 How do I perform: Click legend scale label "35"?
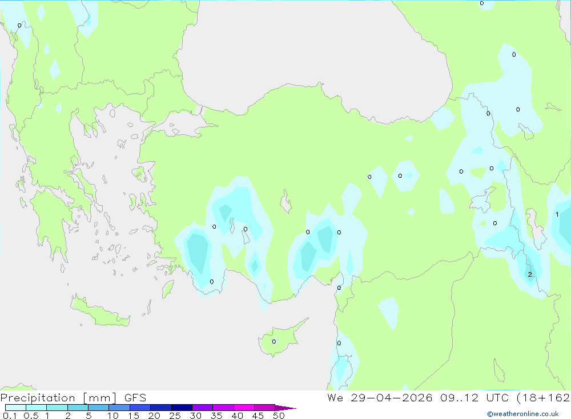point(216,416)
